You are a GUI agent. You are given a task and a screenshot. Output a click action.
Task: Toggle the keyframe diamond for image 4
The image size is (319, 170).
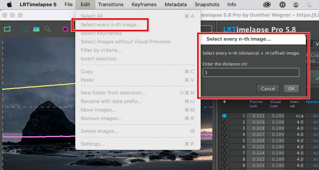click(224, 134)
